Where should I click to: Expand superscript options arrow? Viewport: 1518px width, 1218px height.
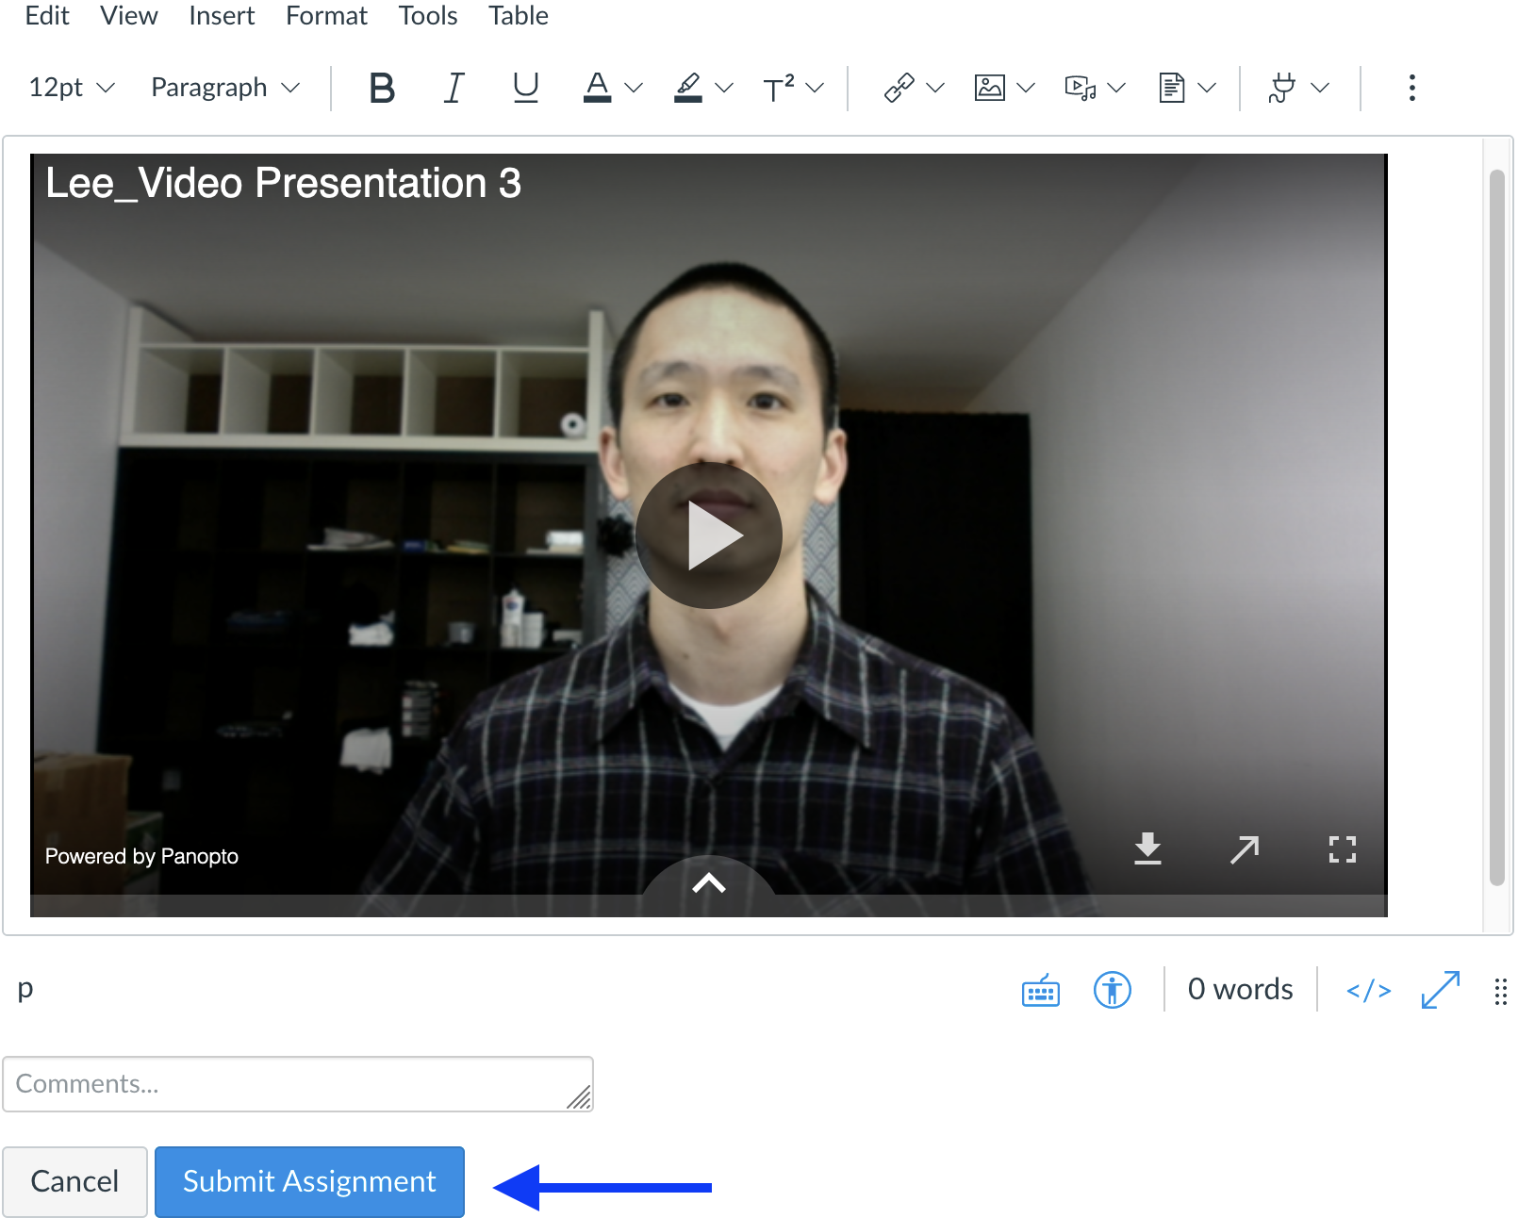[815, 88]
